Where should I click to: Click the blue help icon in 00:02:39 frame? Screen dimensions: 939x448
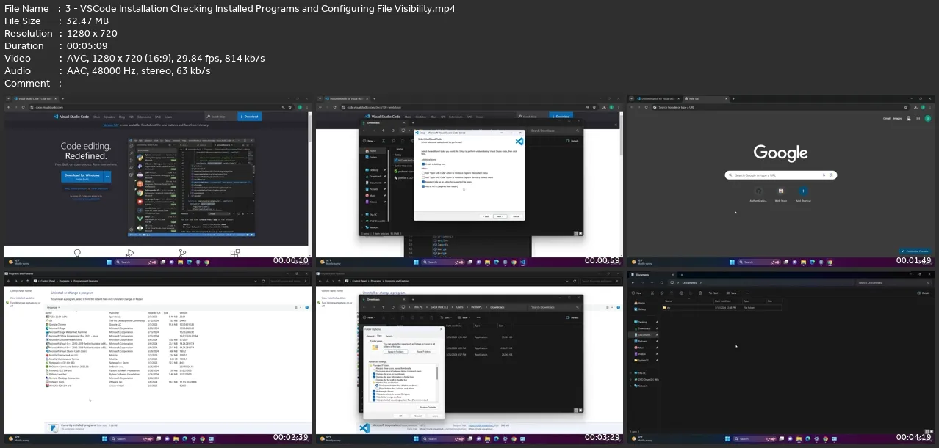(x=307, y=307)
